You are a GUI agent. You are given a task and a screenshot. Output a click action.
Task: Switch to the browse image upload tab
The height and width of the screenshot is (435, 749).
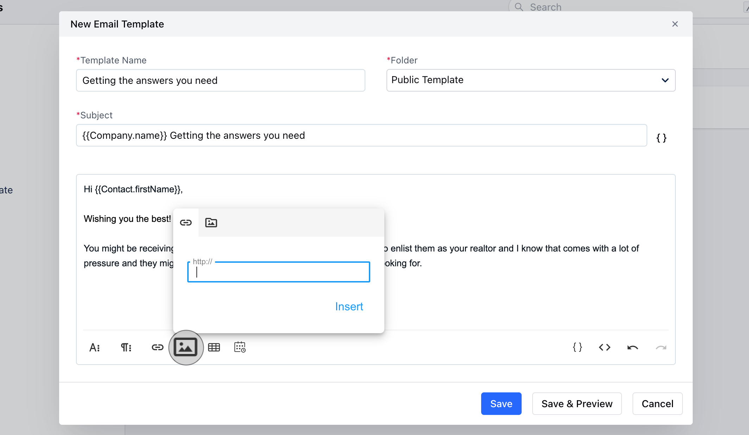[x=211, y=223]
